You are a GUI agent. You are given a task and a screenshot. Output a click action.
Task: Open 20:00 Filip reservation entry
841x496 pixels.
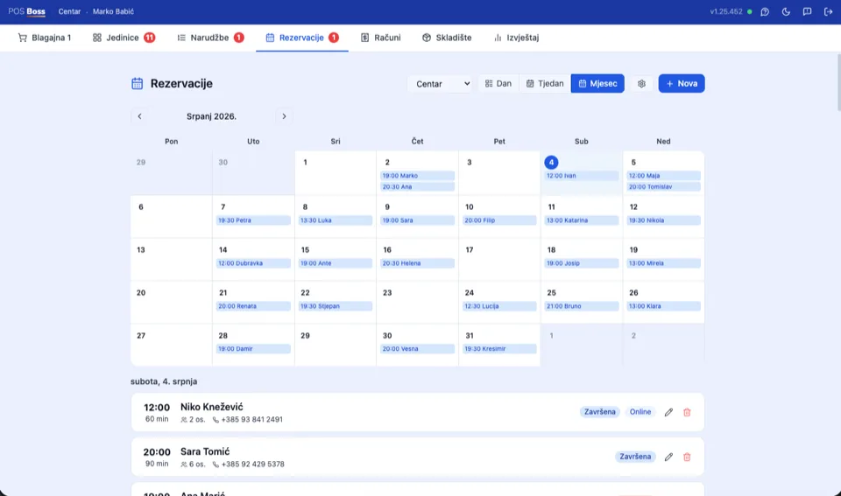(x=499, y=220)
